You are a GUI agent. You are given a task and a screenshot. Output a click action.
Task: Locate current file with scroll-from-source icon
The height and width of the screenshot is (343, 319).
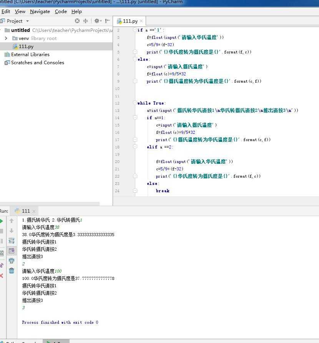pos(77,21)
